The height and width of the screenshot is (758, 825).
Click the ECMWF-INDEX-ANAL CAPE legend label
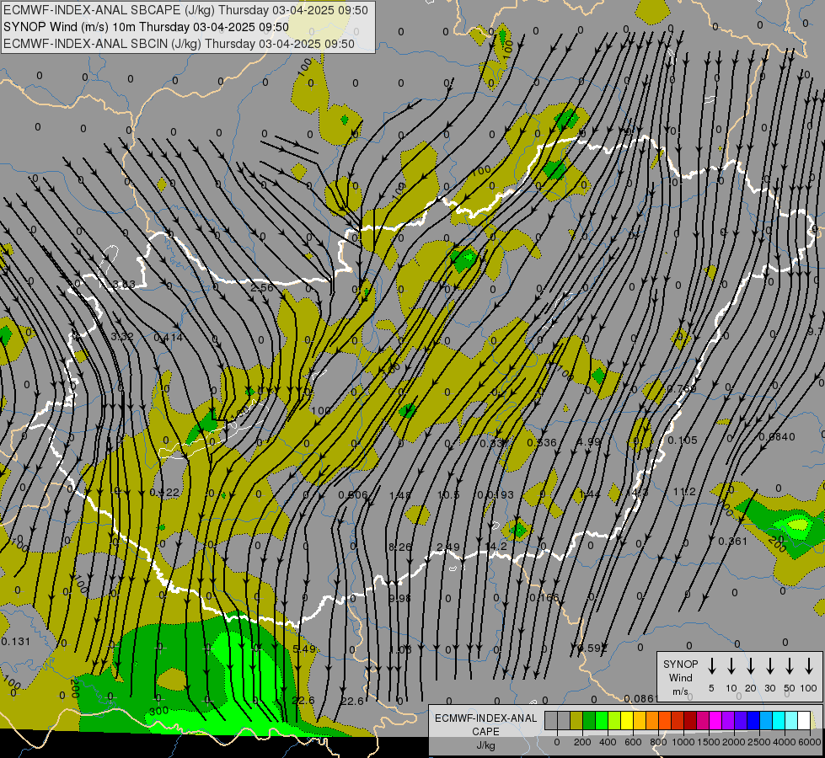485,724
